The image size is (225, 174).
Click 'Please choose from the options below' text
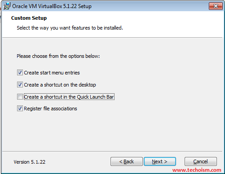point(58,56)
